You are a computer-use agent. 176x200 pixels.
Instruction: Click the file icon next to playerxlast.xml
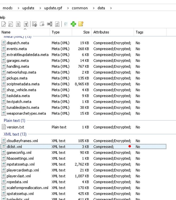(4, 176)
